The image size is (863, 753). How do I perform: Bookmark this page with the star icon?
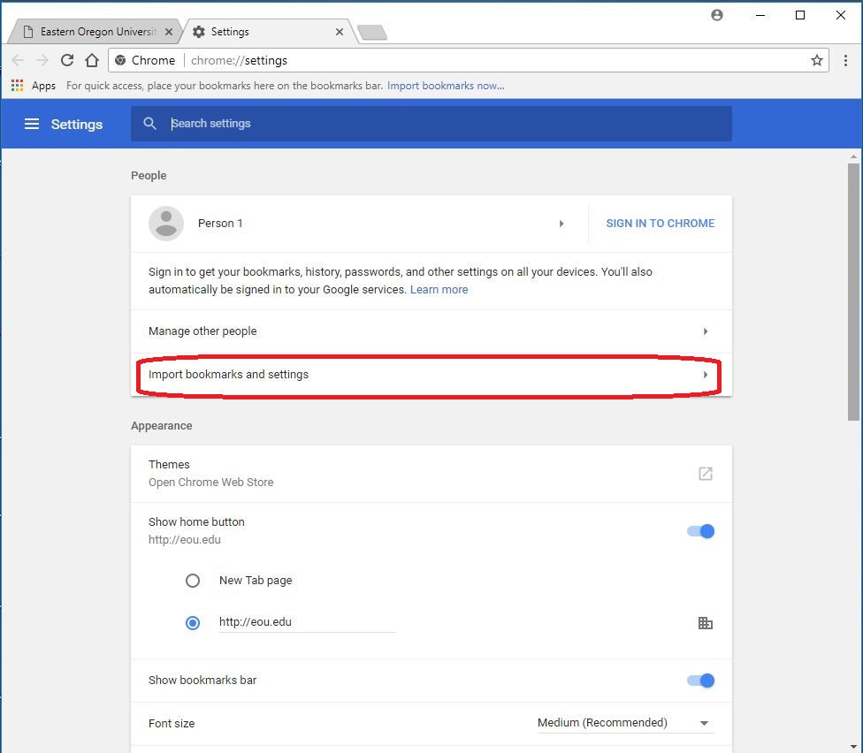coord(816,60)
